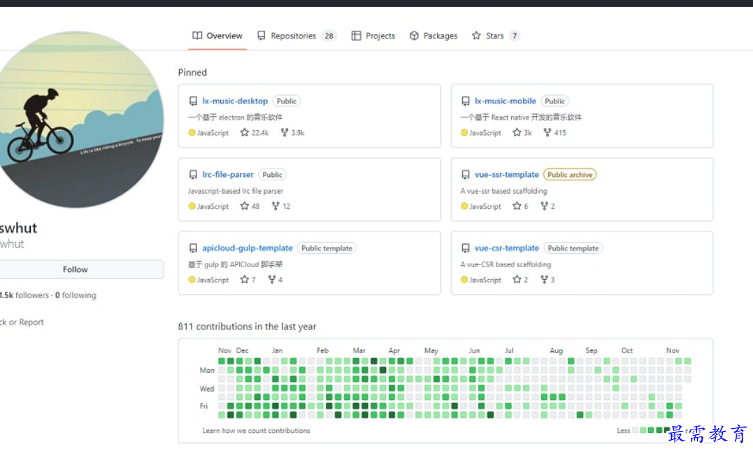The height and width of the screenshot is (456, 753).
Task: Click Learn how we count contributions
Action: coord(256,431)
